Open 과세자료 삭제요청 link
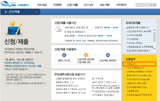Viewport: 160px width, 101px height. 135,43
